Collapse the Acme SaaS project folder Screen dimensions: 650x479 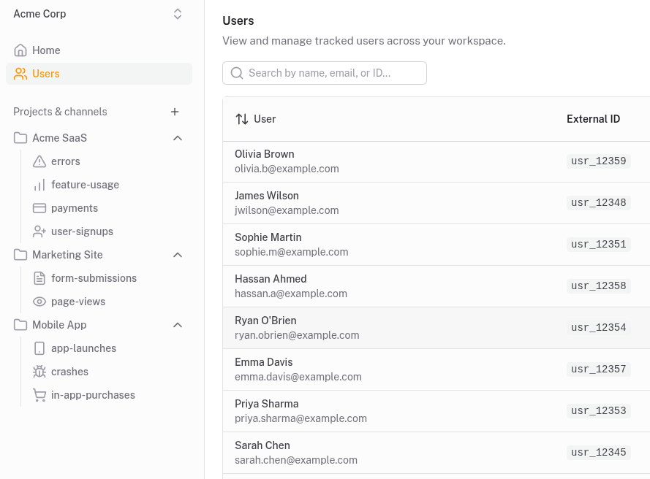(177, 137)
